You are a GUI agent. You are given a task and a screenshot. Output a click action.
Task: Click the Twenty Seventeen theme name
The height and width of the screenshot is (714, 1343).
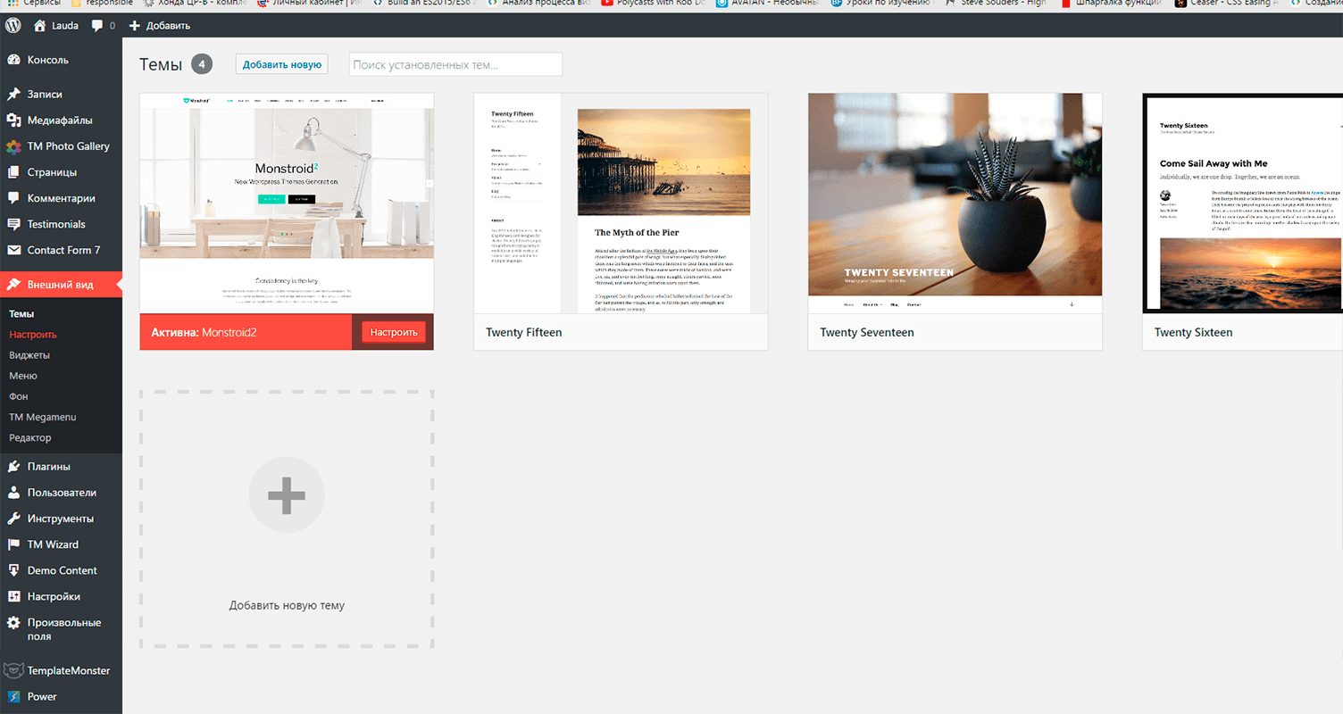(x=867, y=332)
